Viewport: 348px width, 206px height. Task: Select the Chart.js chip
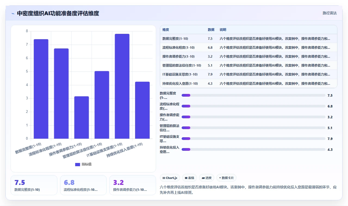tap(170, 178)
